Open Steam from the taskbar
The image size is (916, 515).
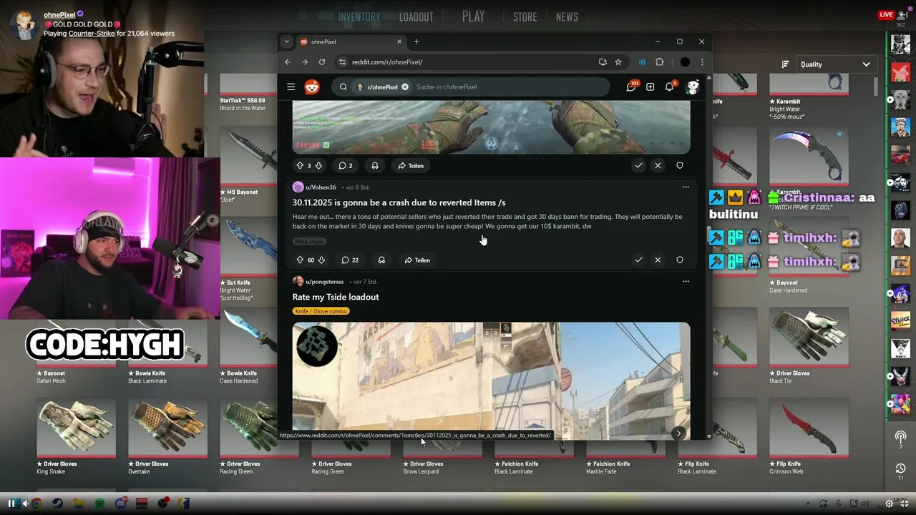coord(58,504)
